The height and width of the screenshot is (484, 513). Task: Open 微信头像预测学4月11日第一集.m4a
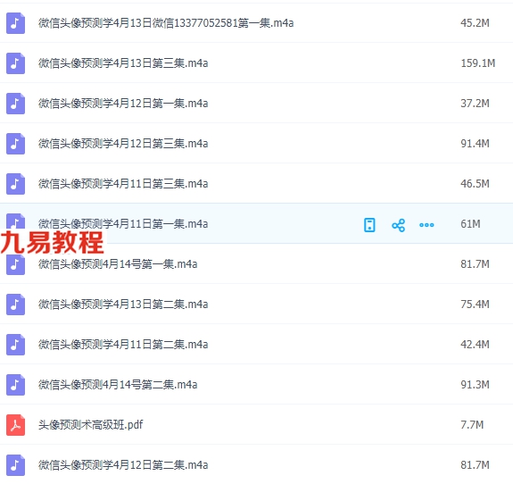[x=123, y=224]
